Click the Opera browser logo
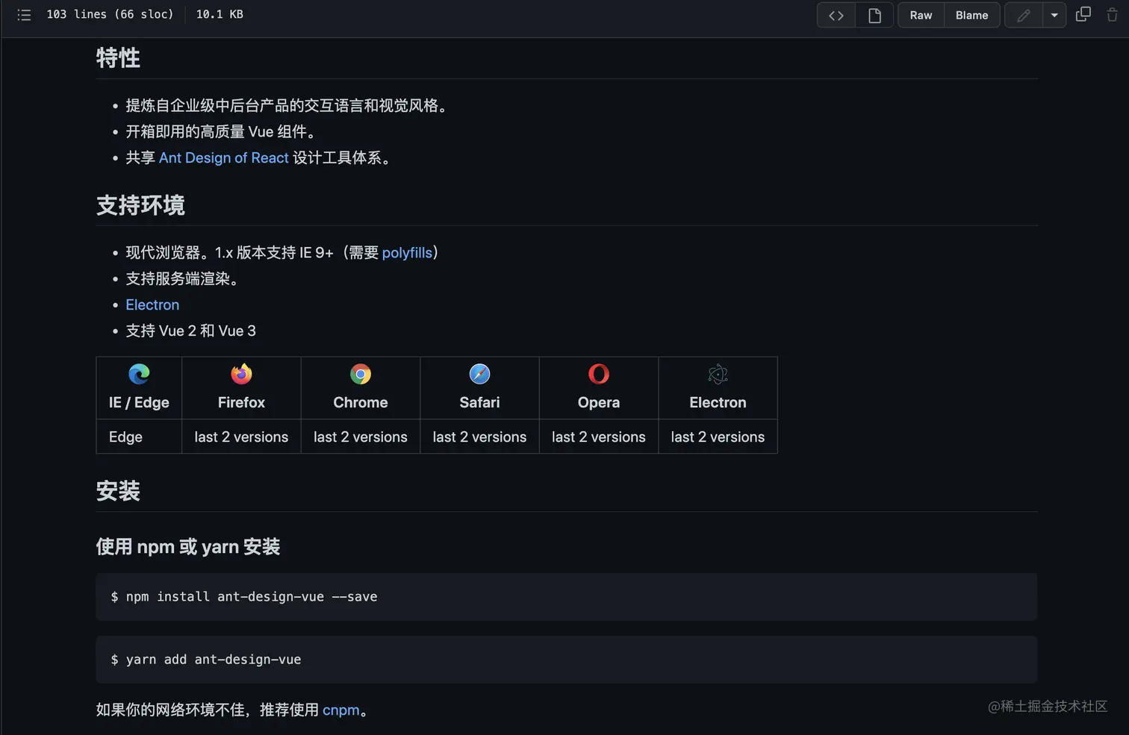The image size is (1129, 735). point(599,374)
